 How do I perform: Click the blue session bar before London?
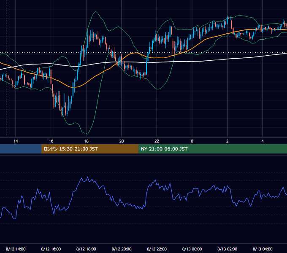21,149
